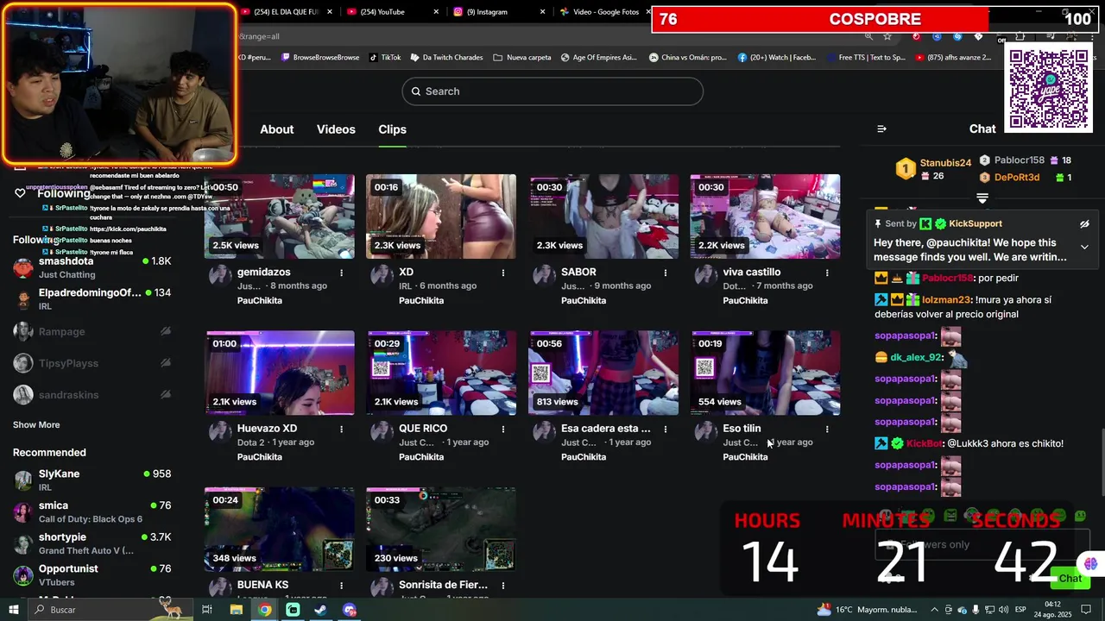The height and width of the screenshot is (621, 1105).
Task: Switch to the (254) YouTube browser tab
Action: click(x=392, y=12)
